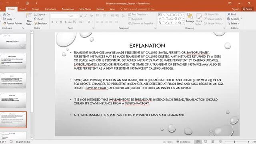Open Shape Fill options
This screenshot has width=256, height=144.
(212, 14)
